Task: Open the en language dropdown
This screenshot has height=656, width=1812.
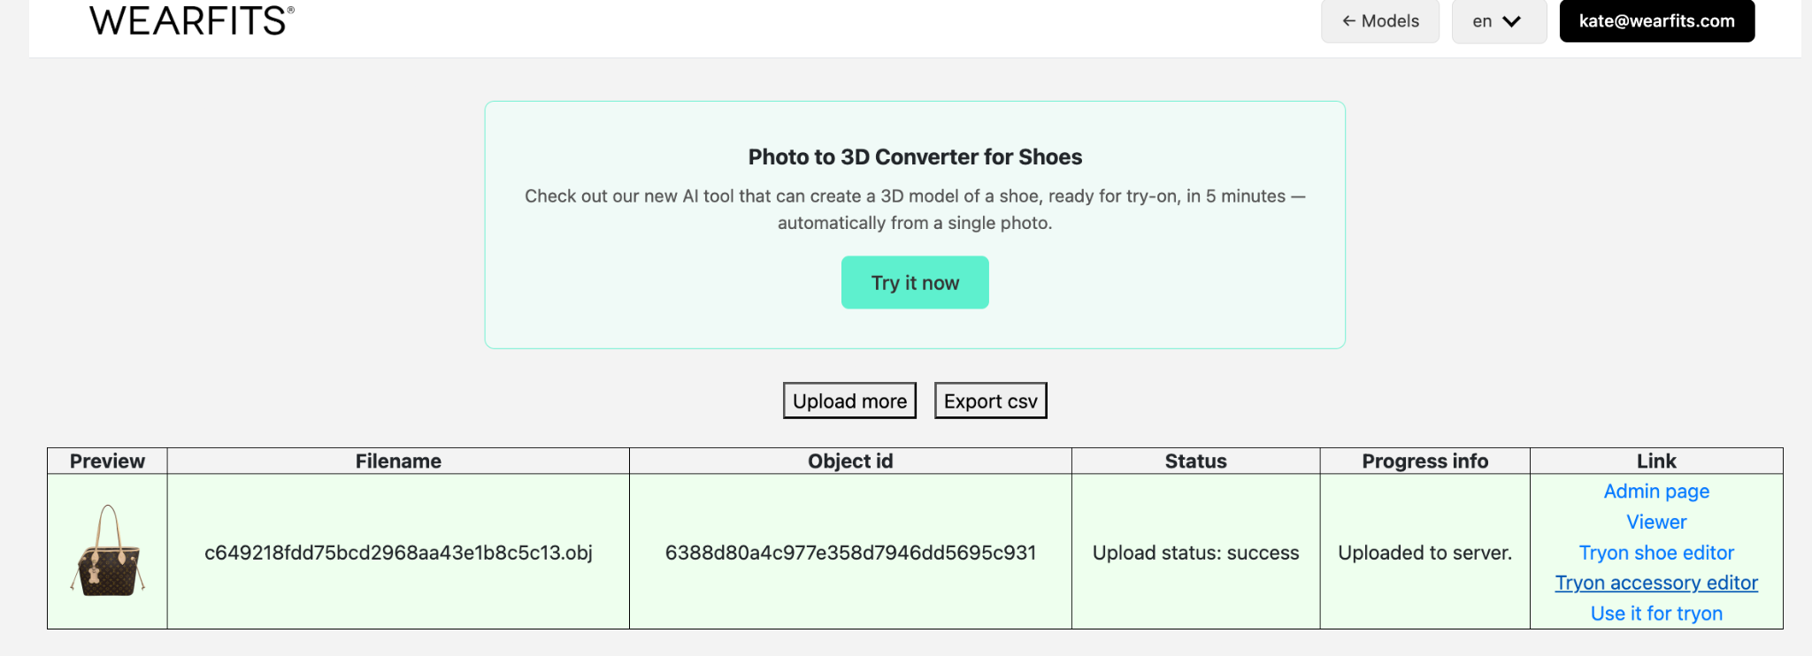Action: coord(1498,21)
